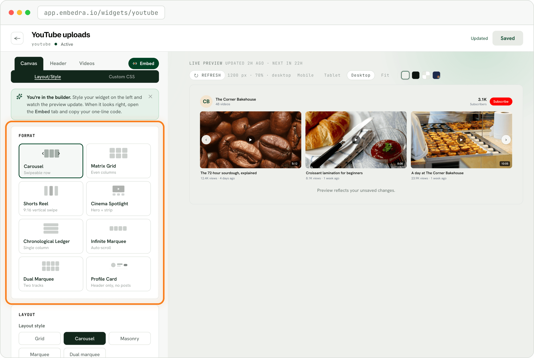Screen dimensions: 534x358
Task: Switch to the Custom CSS tab
Action: pos(122,77)
